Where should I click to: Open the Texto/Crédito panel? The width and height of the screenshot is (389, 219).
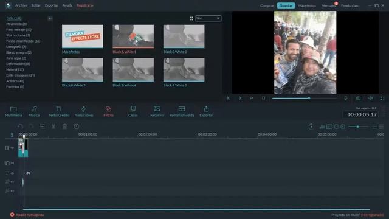(59, 111)
